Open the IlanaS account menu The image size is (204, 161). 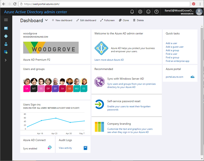(183, 12)
